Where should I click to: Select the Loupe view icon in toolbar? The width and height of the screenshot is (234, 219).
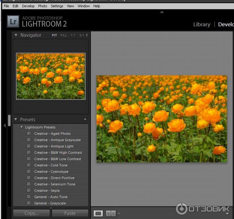(98, 213)
